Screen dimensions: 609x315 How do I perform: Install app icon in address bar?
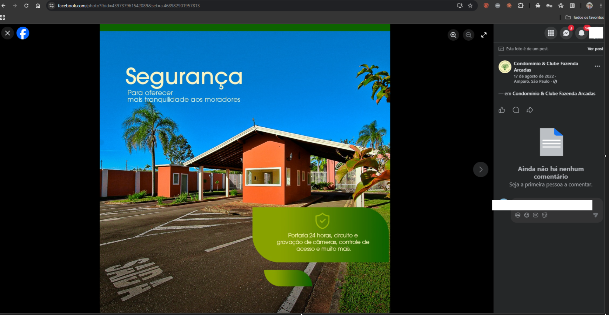tap(460, 6)
